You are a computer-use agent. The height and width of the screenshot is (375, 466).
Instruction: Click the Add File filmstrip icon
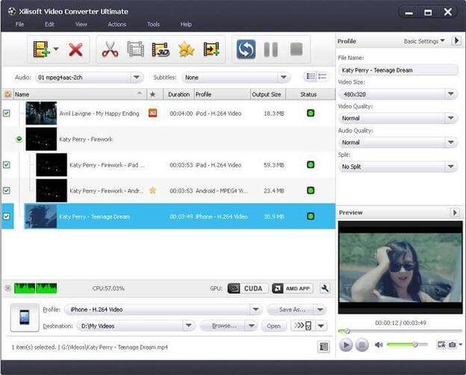(x=41, y=49)
